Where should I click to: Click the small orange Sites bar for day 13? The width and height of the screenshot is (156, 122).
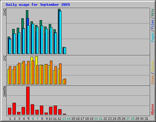pos(65,81)
